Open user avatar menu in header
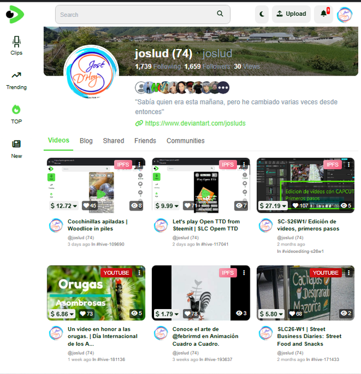The width and height of the screenshot is (361, 374). point(344,15)
